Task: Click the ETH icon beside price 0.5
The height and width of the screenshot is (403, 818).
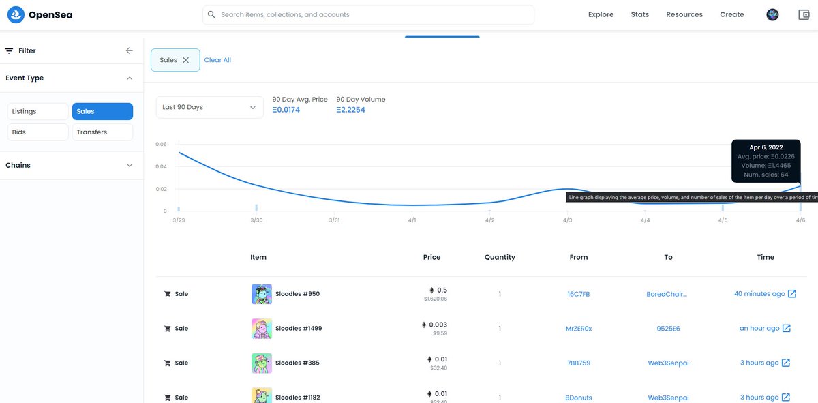Action: point(431,290)
